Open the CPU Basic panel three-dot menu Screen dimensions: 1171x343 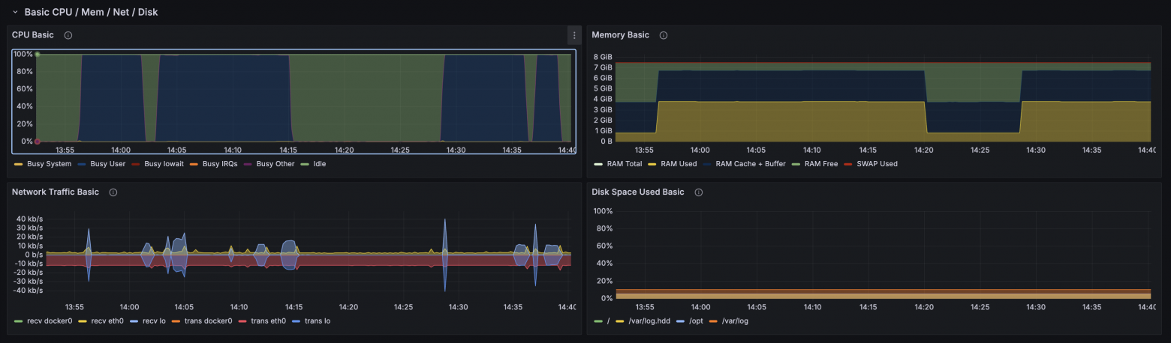click(x=574, y=35)
